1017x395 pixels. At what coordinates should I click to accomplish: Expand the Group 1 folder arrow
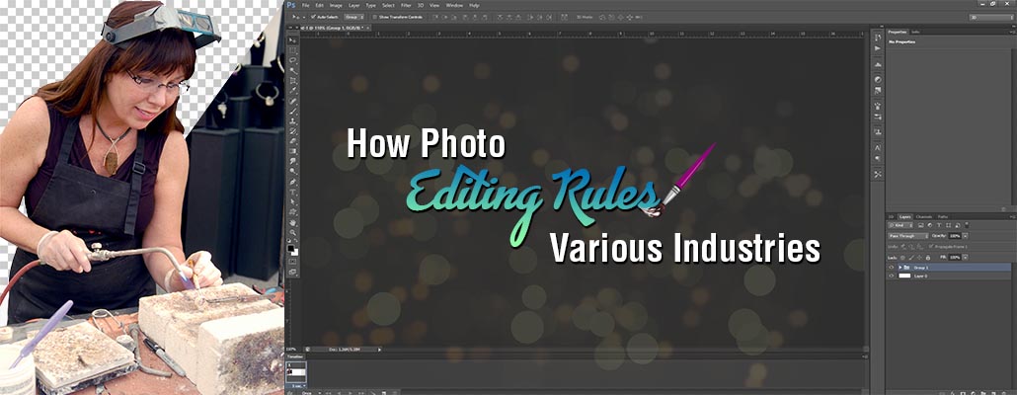point(900,268)
